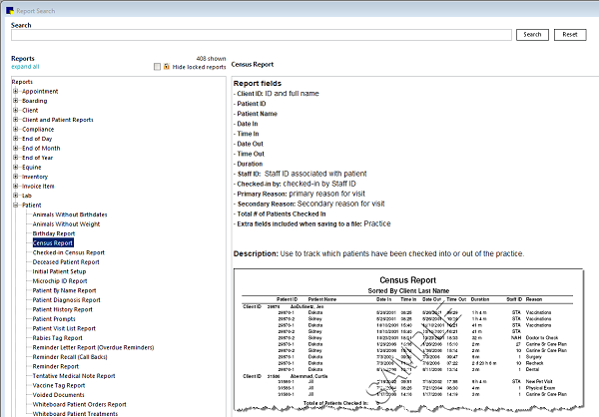Expand the Lab tree node
599x417 pixels.
[16, 196]
